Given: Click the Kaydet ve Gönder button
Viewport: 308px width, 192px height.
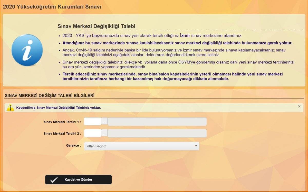Looking at the screenshot, I should tap(78, 179).
